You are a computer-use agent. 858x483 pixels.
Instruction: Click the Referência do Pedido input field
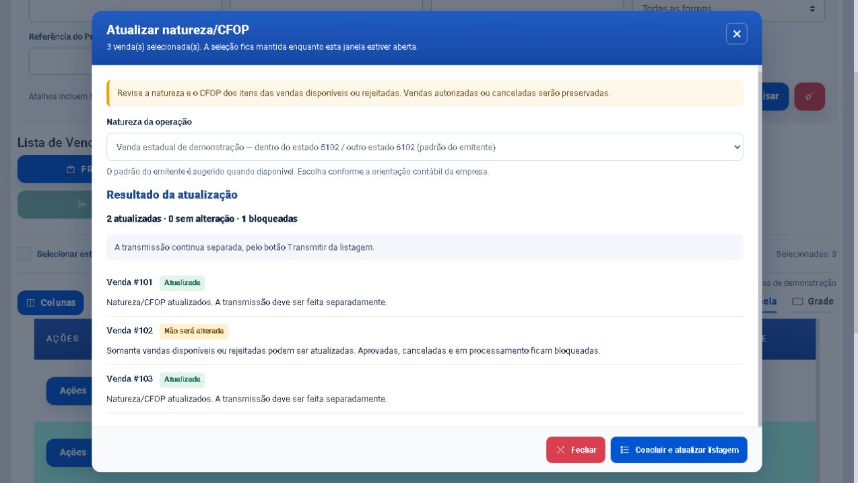[x=61, y=61]
